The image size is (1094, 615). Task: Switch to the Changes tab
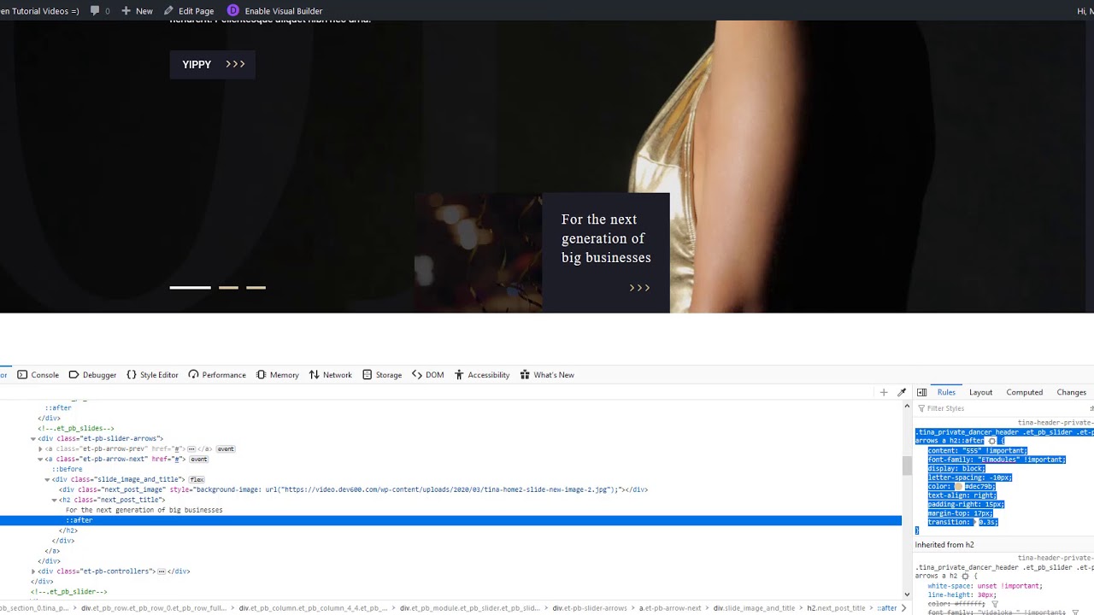(1071, 392)
